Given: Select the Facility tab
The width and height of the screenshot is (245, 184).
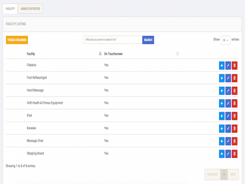Looking at the screenshot, I should pyautogui.click(x=10, y=9).
